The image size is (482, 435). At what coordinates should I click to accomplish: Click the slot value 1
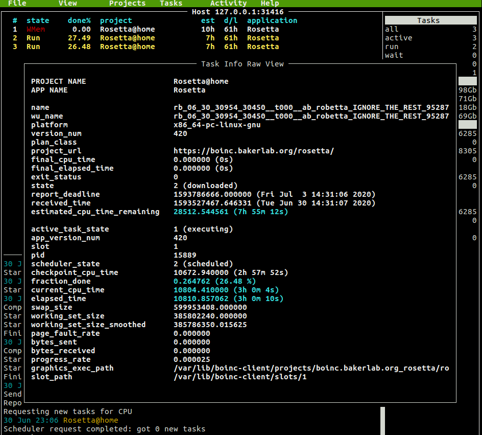(x=176, y=246)
